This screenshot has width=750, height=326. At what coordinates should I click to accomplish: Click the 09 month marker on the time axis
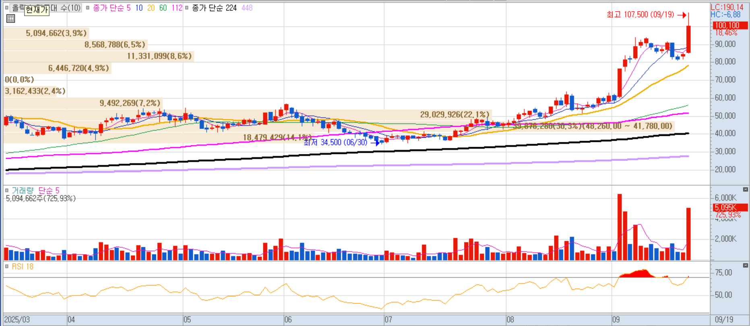(616, 320)
